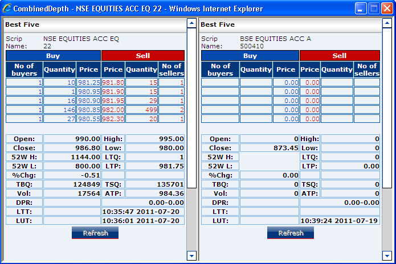The image size is (396, 264).
Task: Click the LTP value 981.75
Action: point(155,166)
